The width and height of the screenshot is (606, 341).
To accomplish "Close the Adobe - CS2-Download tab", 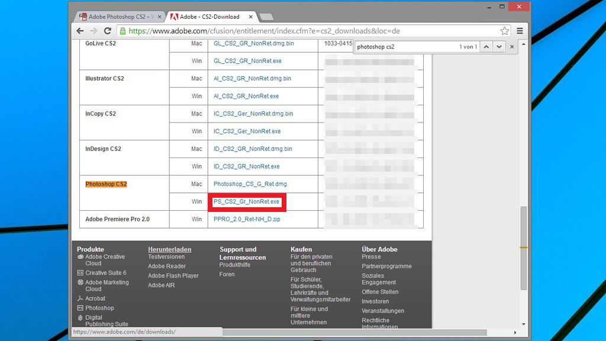I will pos(250,17).
